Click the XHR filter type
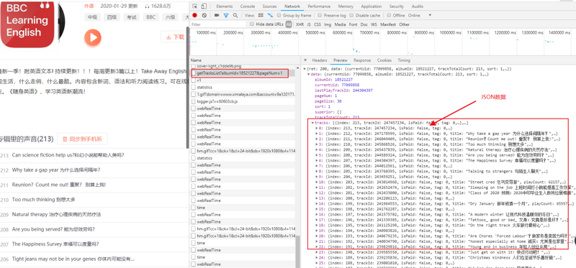The height and width of the screenshot is (268, 576). 300,24
